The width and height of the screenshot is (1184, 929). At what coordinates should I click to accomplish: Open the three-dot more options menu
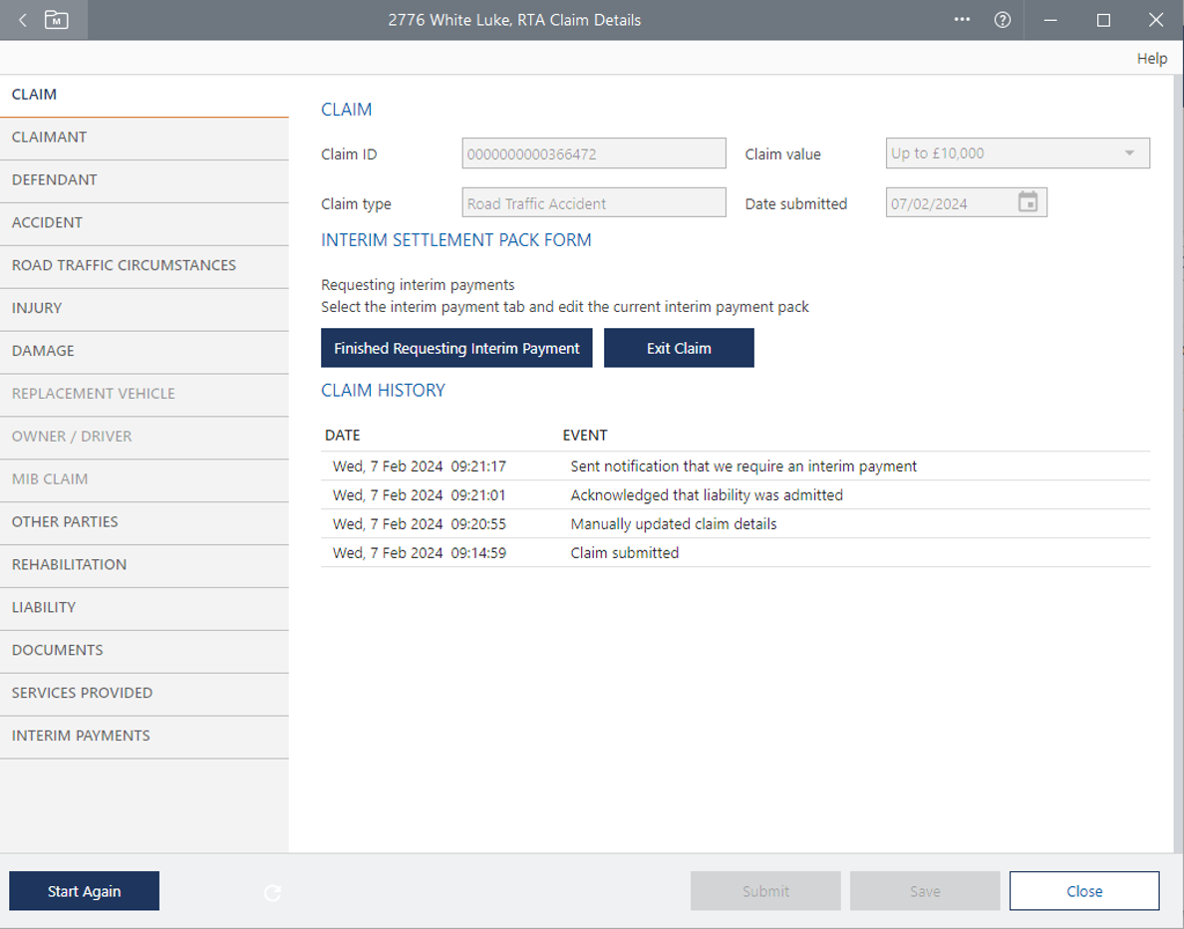coord(962,20)
